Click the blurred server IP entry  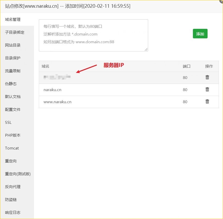coord(57,77)
